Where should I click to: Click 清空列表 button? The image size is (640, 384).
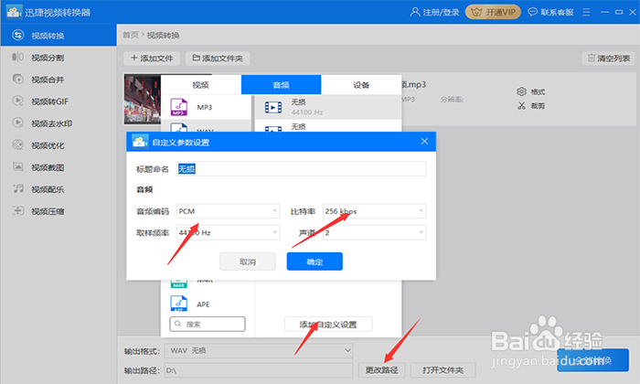coord(609,59)
